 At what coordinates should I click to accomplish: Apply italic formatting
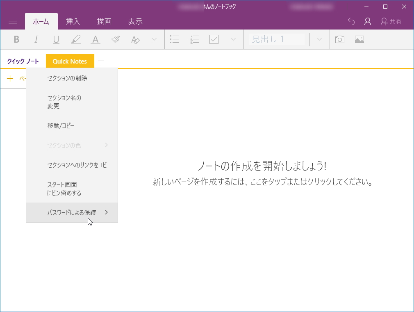(x=36, y=39)
